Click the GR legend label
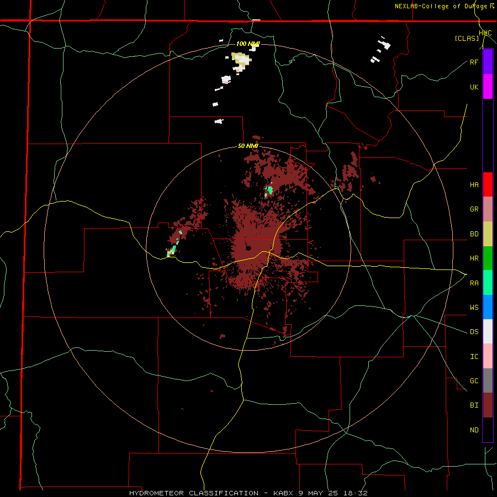Viewport: 497px width, 497px height. pos(474,209)
